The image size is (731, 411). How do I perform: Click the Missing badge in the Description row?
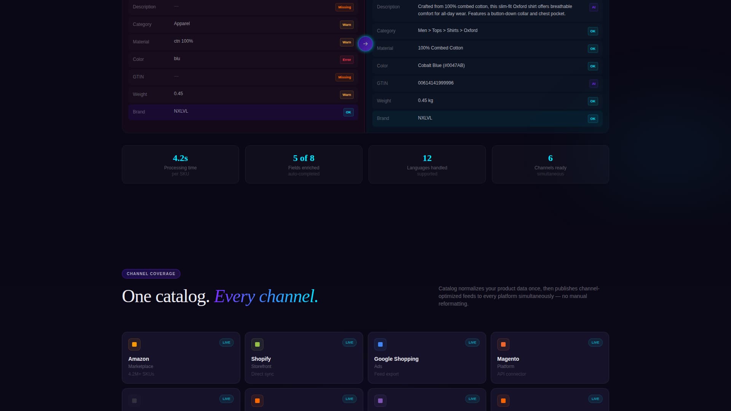pos(345,7)
